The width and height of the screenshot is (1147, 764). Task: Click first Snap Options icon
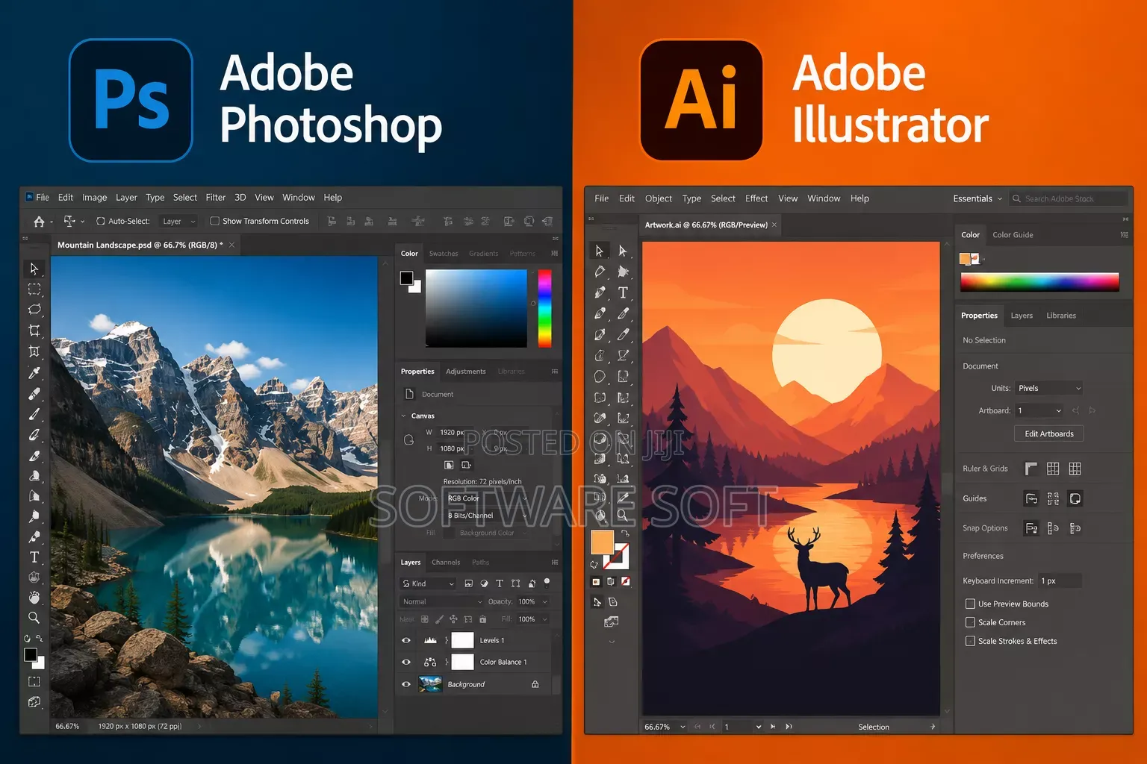coord(1031,528)
